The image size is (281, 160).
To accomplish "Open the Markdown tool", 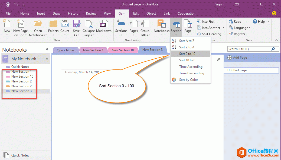I will coord(104,27).
